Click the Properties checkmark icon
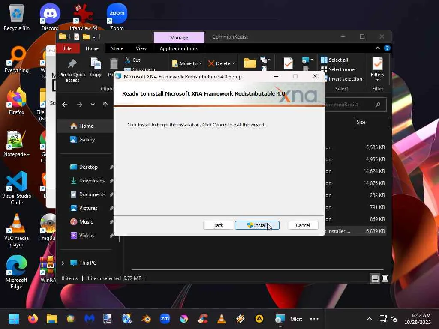Screen dimensions: 439x329 (288, 63)
